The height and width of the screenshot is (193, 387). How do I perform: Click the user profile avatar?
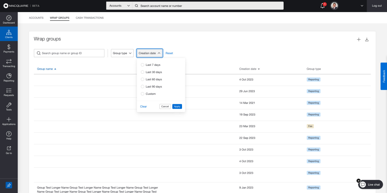coord(334,6)
